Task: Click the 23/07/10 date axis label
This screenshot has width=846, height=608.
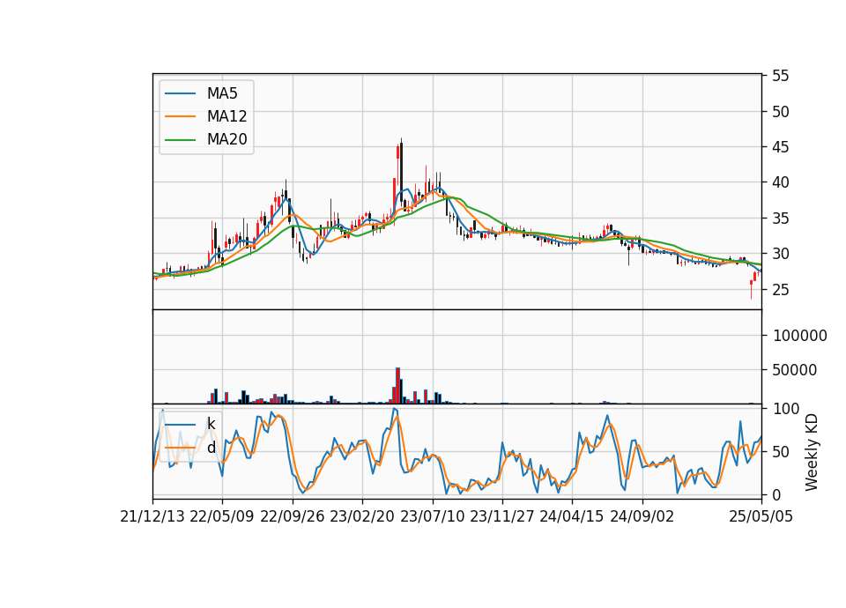Action: click(x=432, y=516)
